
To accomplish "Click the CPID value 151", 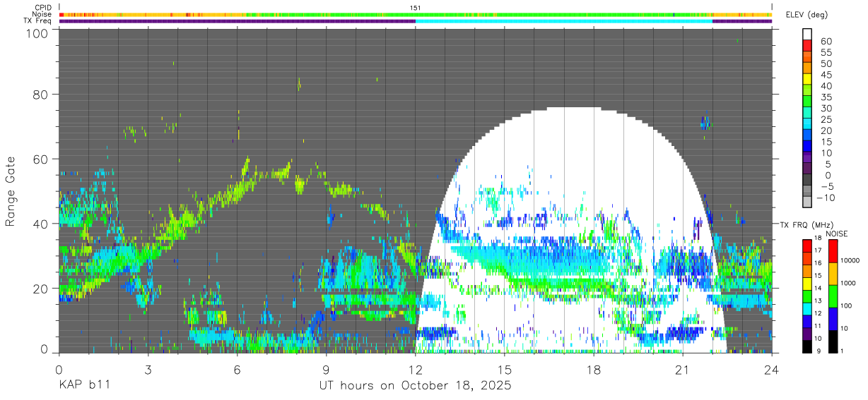I will click(416, 8).
